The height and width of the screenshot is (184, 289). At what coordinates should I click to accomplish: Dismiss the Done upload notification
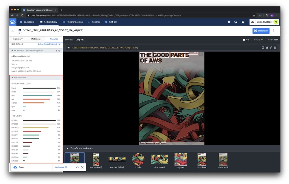(x=82, y=167)
